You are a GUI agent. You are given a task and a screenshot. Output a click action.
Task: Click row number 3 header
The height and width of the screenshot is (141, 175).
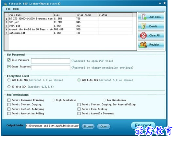coord(6,26)
